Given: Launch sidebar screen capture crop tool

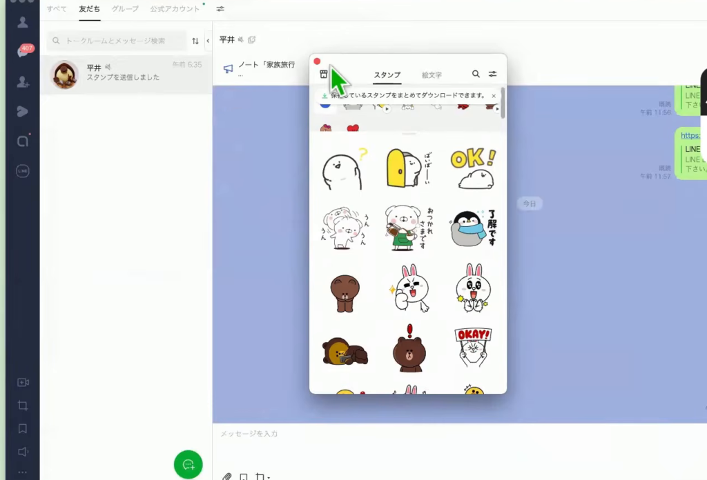Looking at the screenshot, I should 23,406.
